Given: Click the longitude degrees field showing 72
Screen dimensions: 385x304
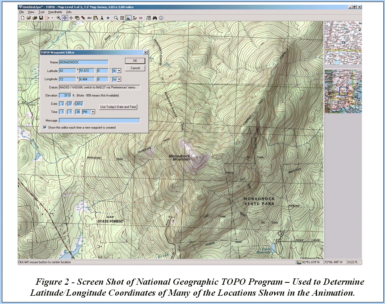Looking at the screenshot, I should pos(68,79).
